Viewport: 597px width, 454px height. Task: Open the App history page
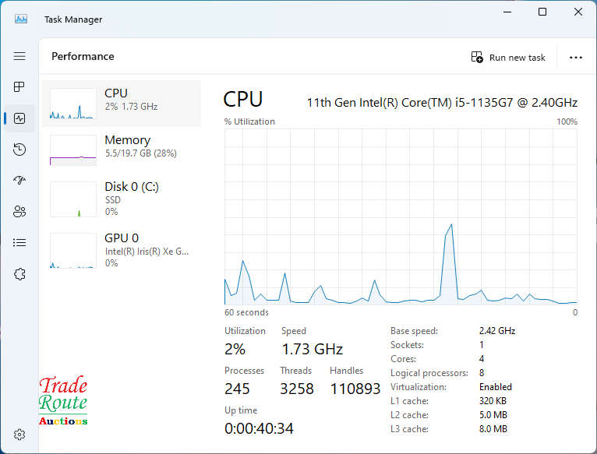click(19, 150)
